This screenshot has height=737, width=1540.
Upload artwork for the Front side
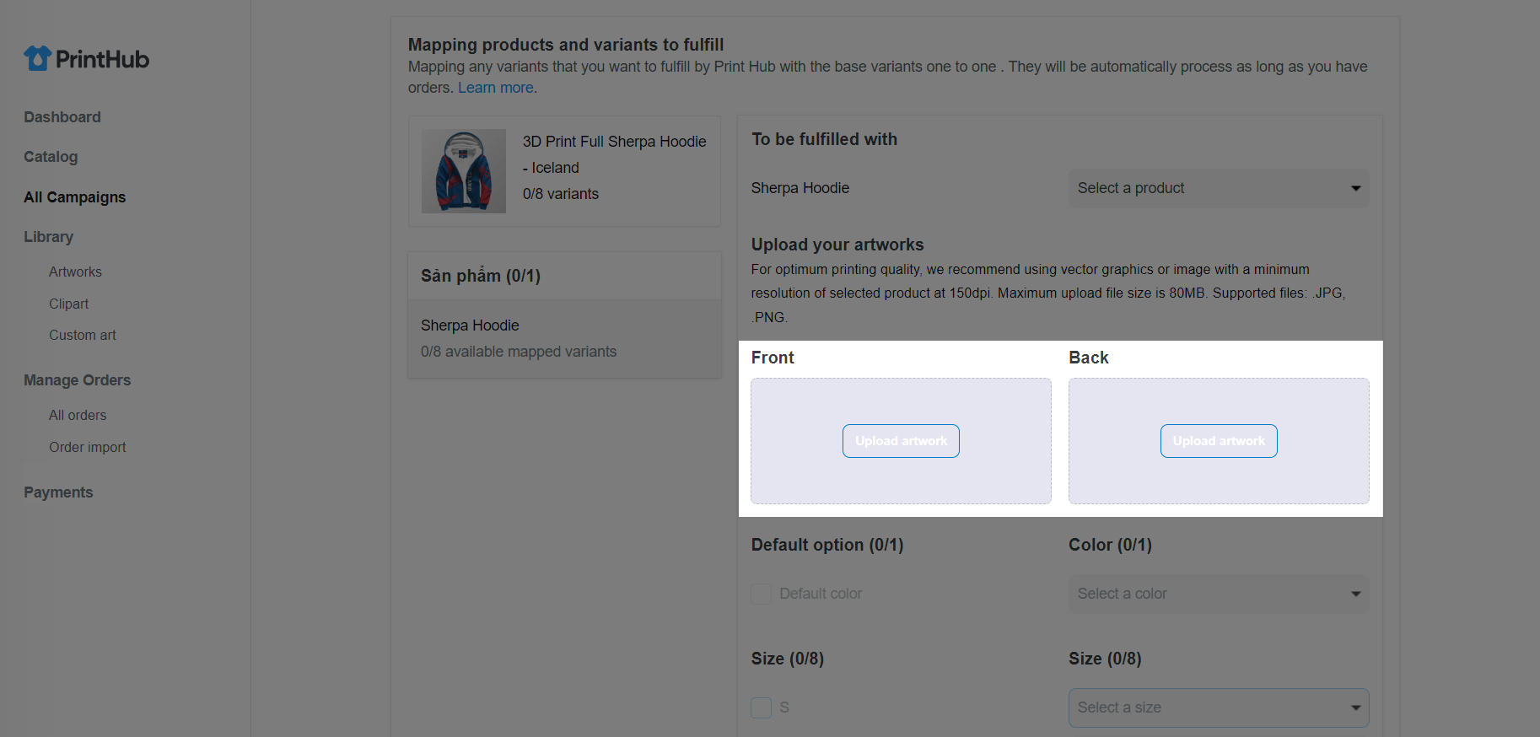(901, 441)
